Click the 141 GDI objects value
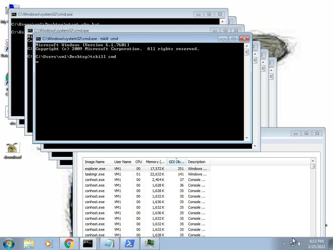 (x=181, y=174)
